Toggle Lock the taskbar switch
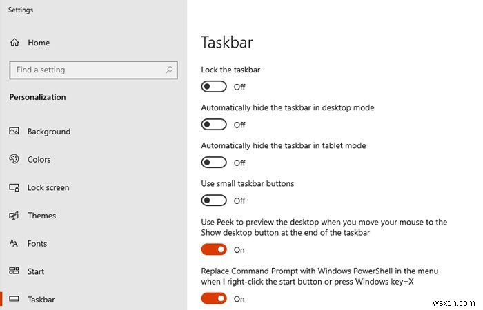This screenshot has height=310, width=483. [214, 87]
